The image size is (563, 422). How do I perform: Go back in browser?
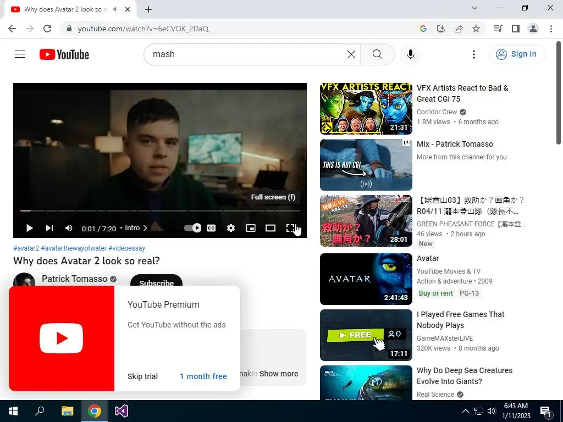point(12,29)
